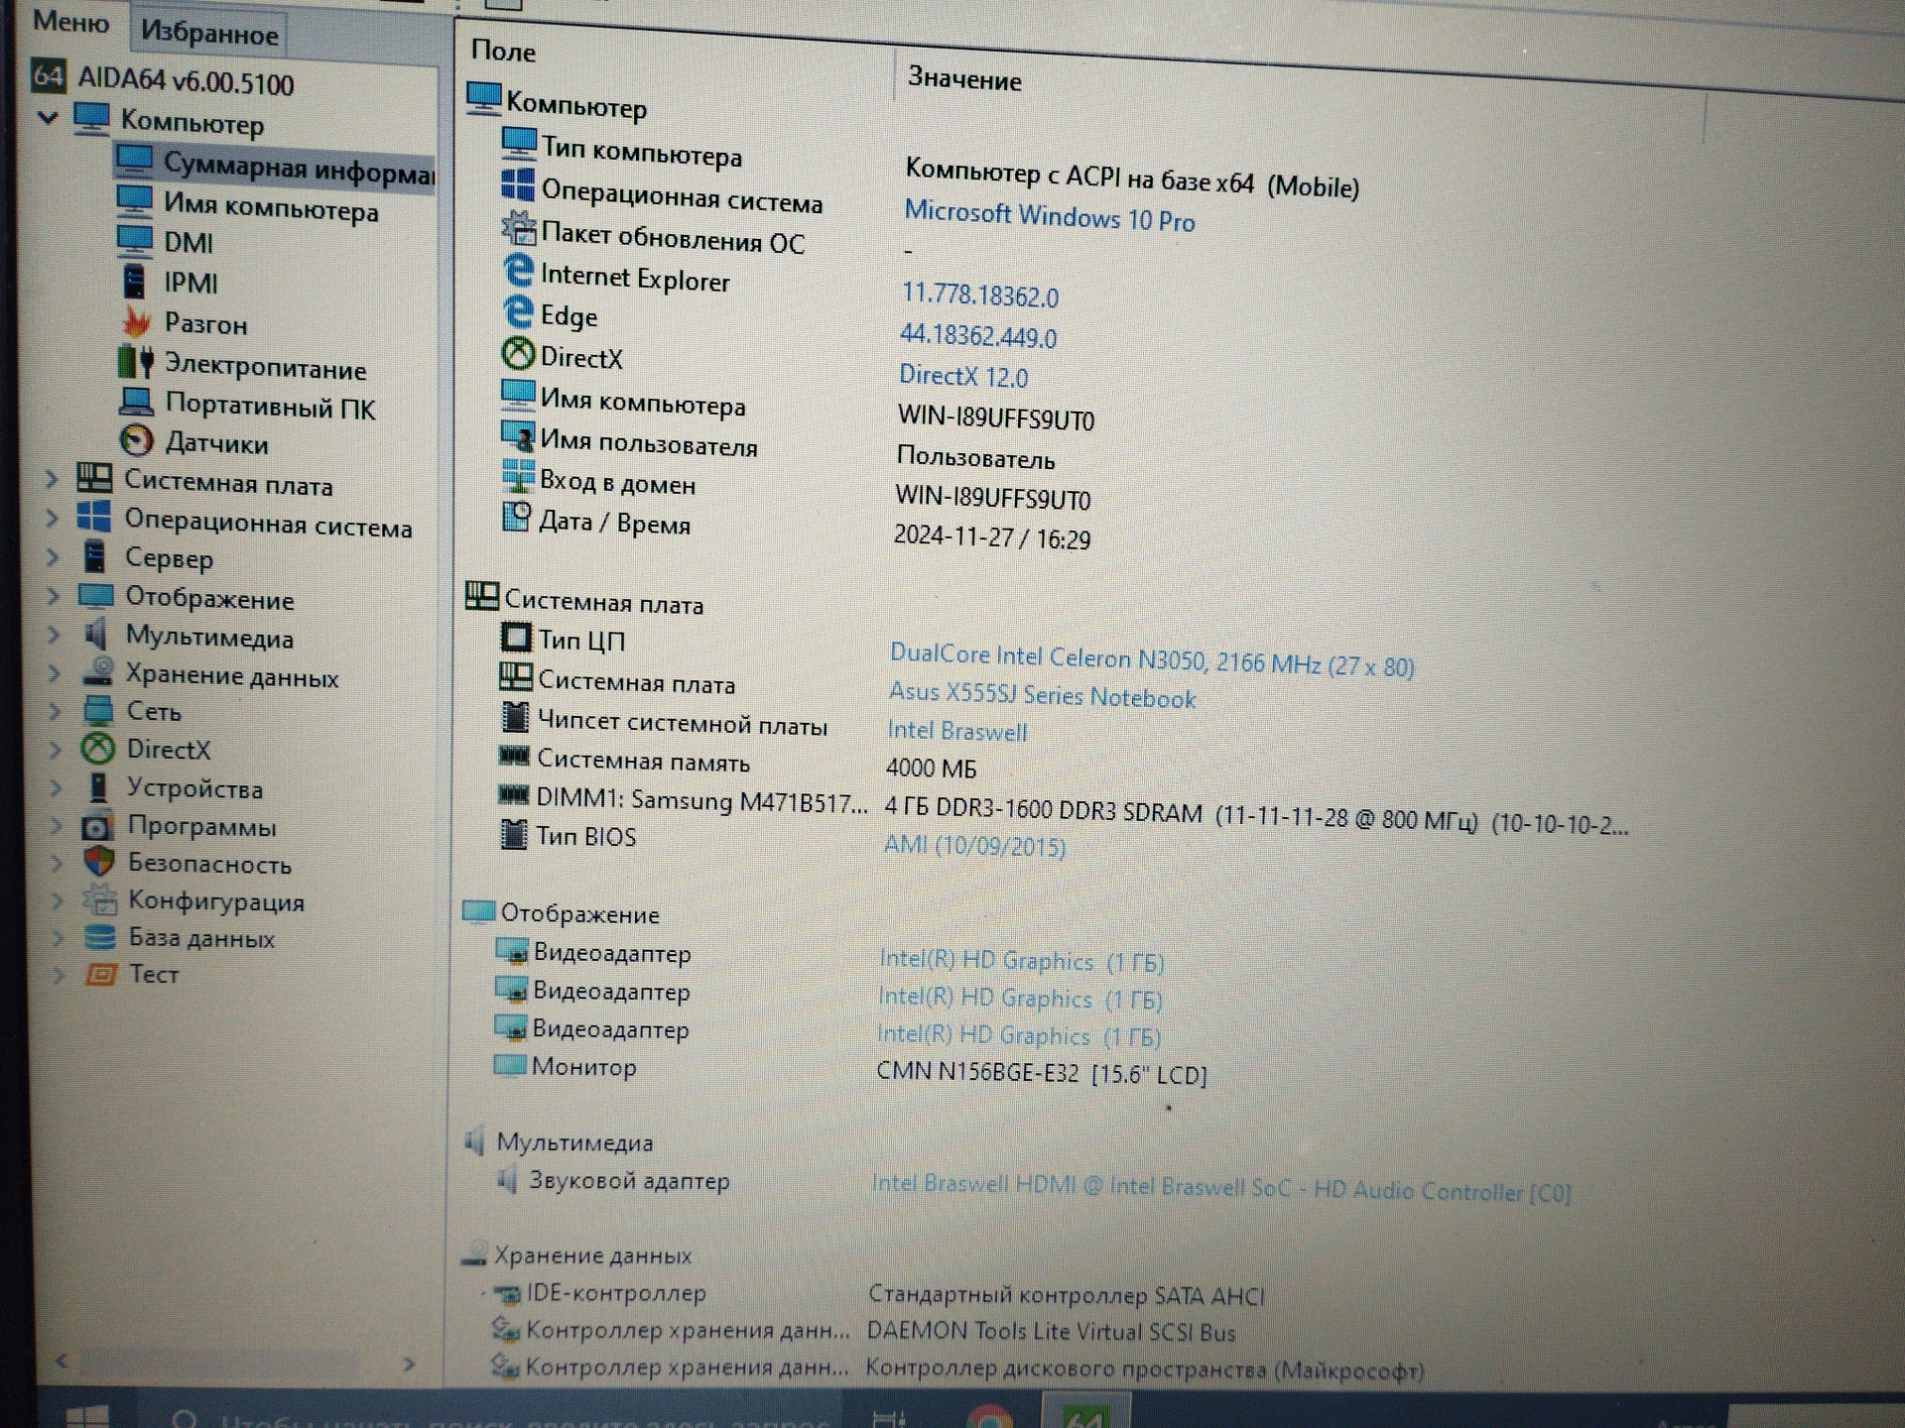Open DualCore Intel Celeron N3050 link

click(1151, 659)
